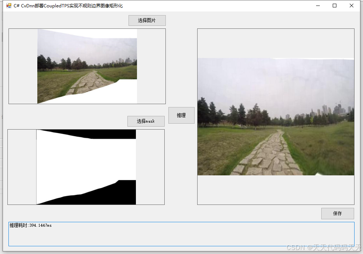Select the black and white mask preview
The image size is (363, 254).
[x=86, y=167]
